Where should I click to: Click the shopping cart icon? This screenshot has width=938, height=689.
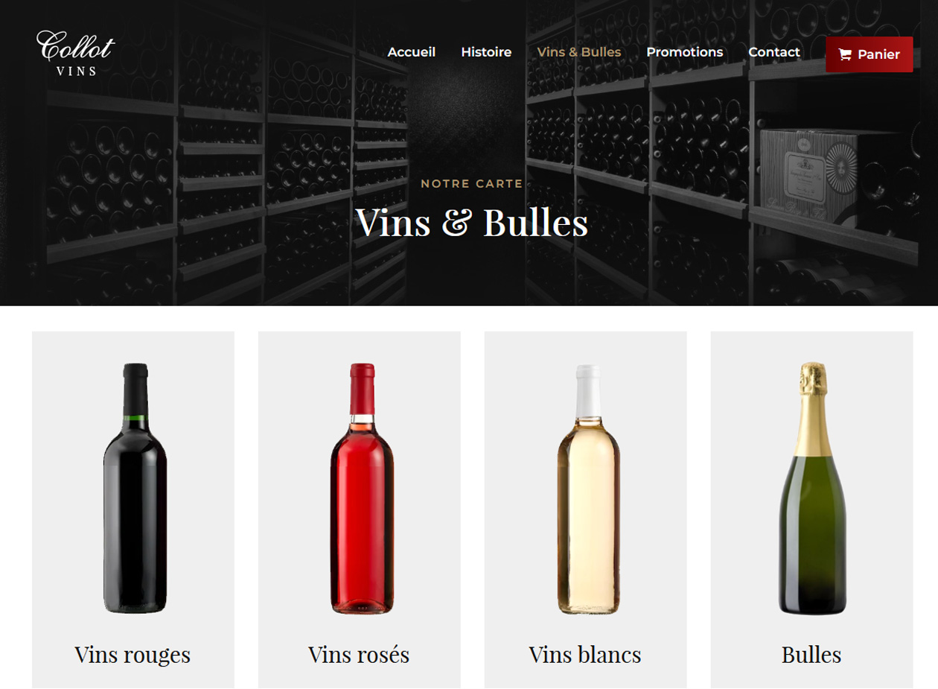tap(844, 54)
